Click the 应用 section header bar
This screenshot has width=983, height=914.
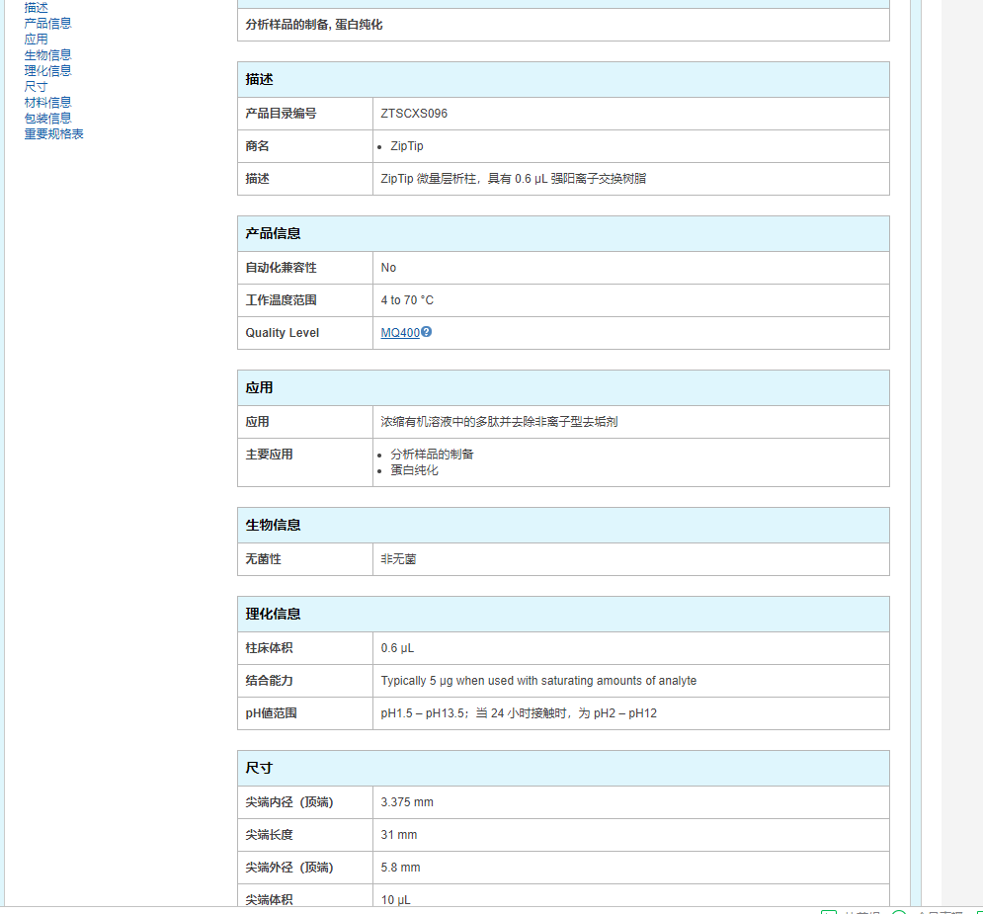[563, 387]
